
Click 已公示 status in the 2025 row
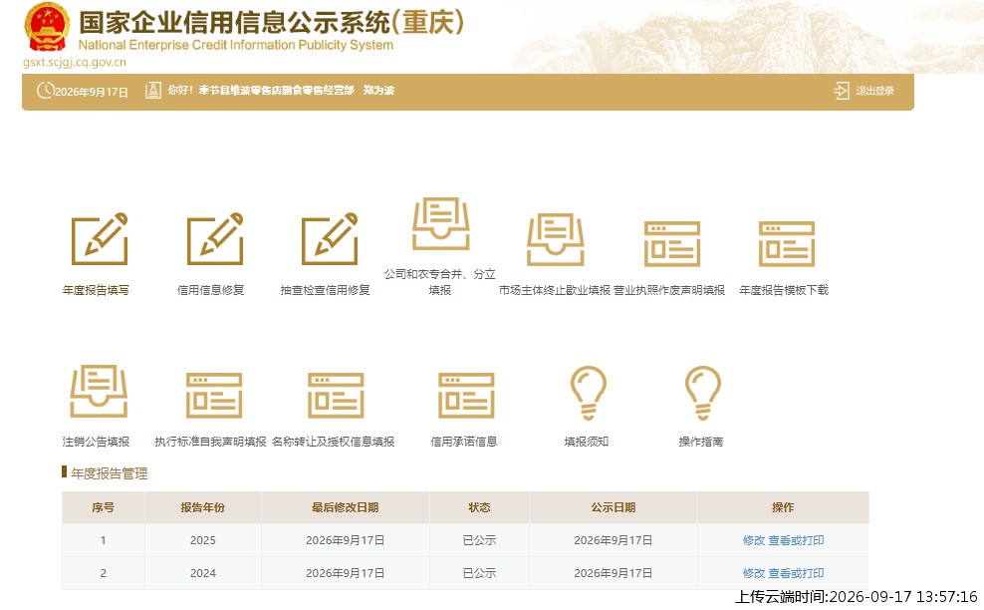tap(479, 540)
